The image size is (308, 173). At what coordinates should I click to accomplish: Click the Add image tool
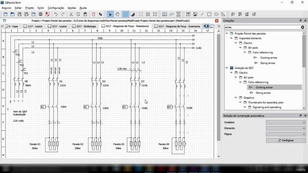tap(195, 14)
